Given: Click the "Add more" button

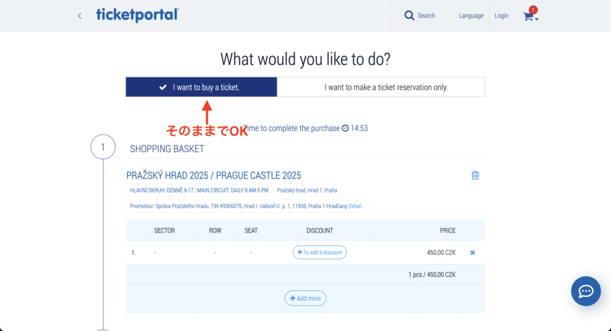Looking at the screenshot, I should point(305,298).
